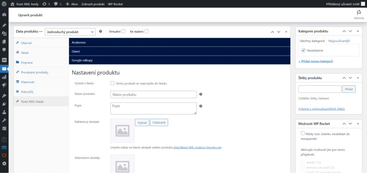
Task: Select the Toret XML Feeds tab
Action: (x=41, y=102)
